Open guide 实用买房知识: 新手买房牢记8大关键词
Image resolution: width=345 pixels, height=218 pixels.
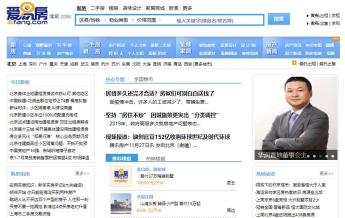point(46,185)
